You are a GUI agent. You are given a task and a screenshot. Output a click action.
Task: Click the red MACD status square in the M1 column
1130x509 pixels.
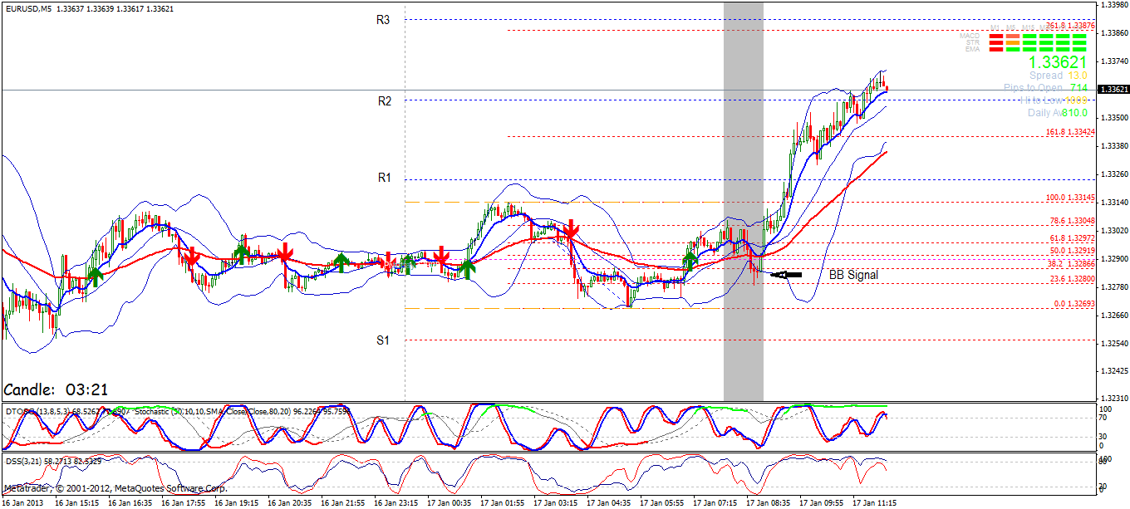996,36
